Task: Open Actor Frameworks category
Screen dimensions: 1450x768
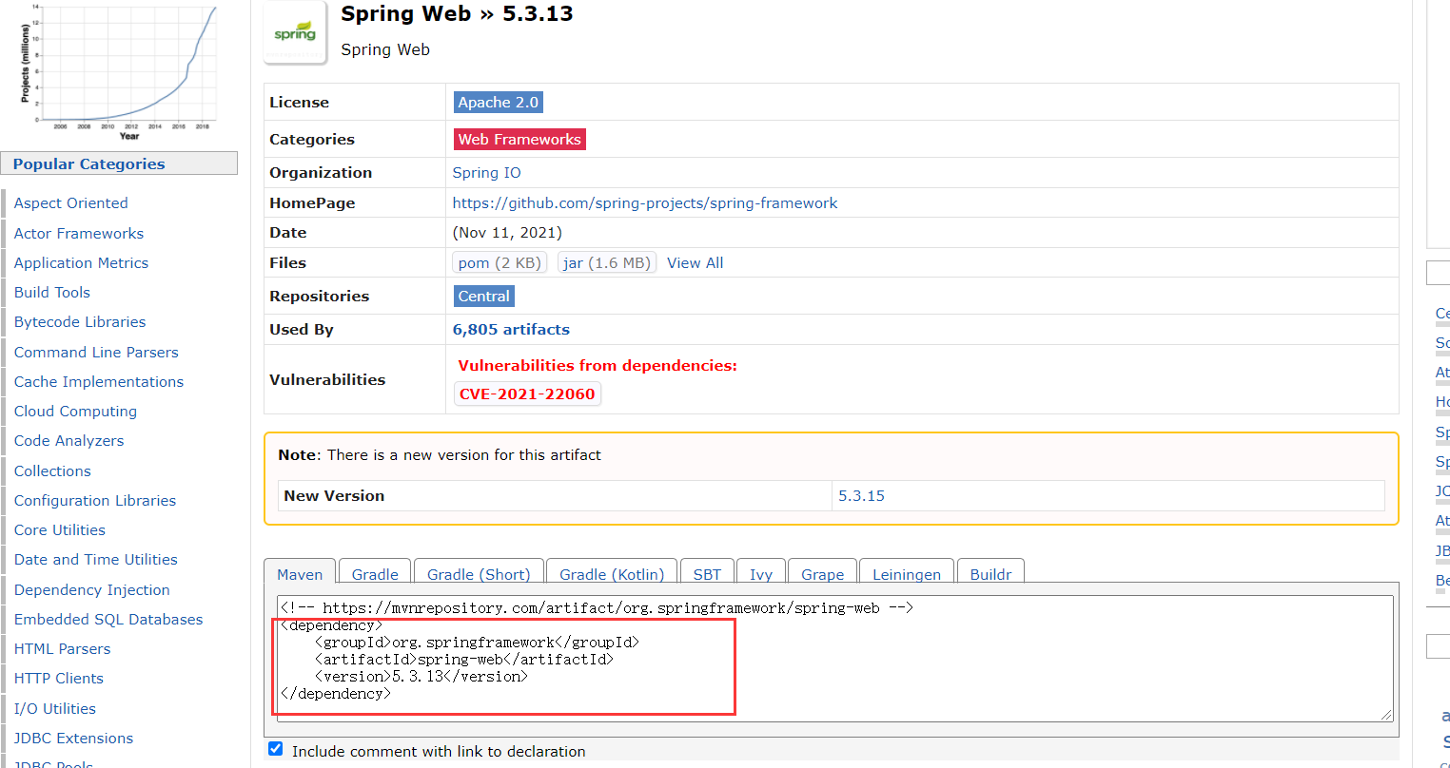Action: point(79,234)
